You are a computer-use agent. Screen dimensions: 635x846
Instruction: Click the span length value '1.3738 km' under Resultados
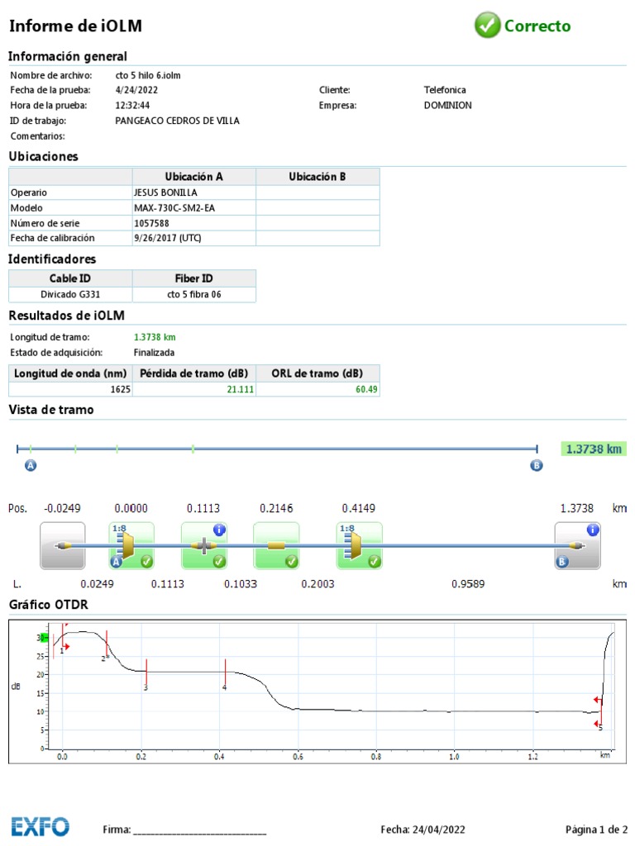[155, 337]
